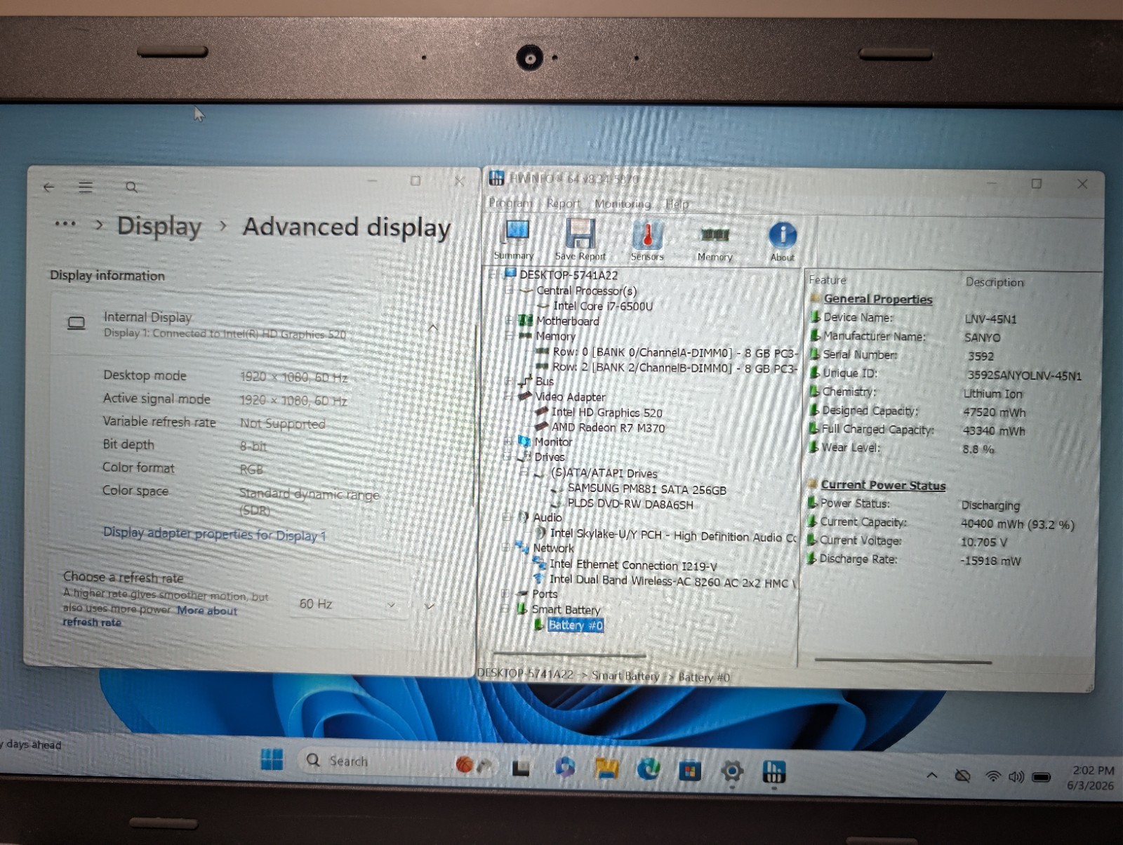
Task: Collapse the Internal Display section chevron
Action: tap(432, 328)
